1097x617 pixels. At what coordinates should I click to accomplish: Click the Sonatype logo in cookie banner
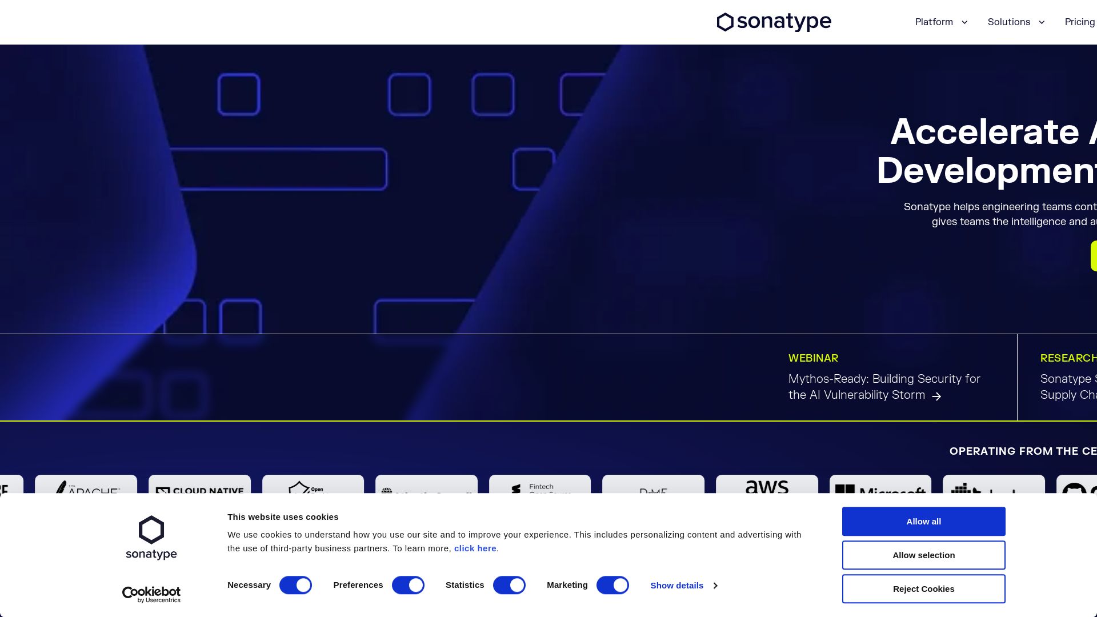point(151,538)
